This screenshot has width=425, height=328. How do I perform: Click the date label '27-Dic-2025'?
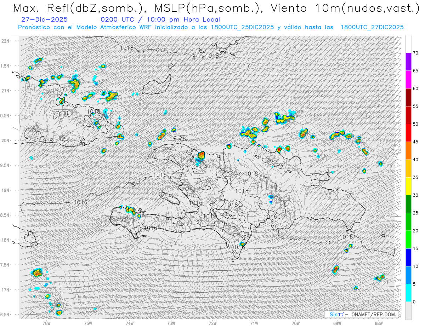click(x=44, y=19)
